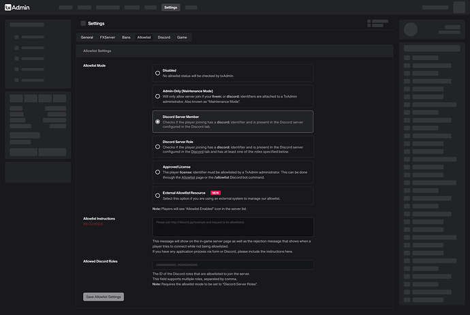Click the 'Allowlist Mode' label
This screenshot has height=315, width=470.
point(95,65)
